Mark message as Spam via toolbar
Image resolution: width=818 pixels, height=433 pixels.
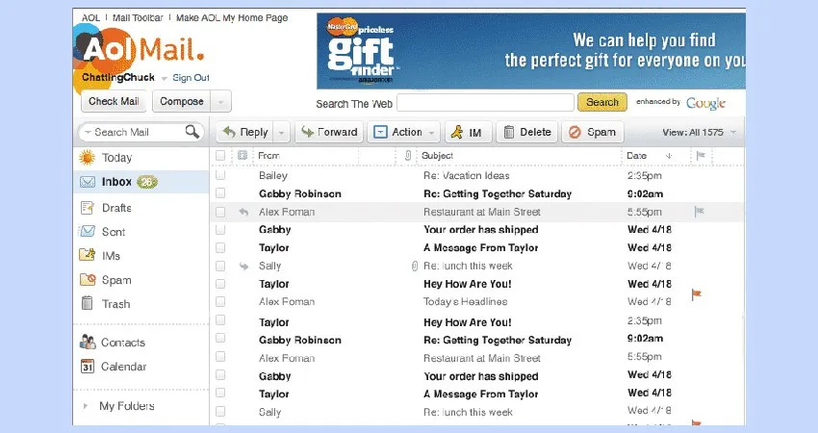click(593, 132)
